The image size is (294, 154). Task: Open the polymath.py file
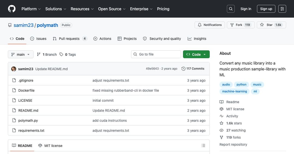pyautogui.click(x=28, y=121)
